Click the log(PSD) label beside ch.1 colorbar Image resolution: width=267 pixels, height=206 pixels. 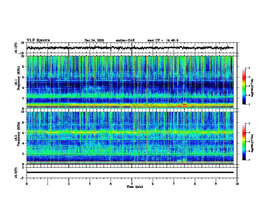252,88
